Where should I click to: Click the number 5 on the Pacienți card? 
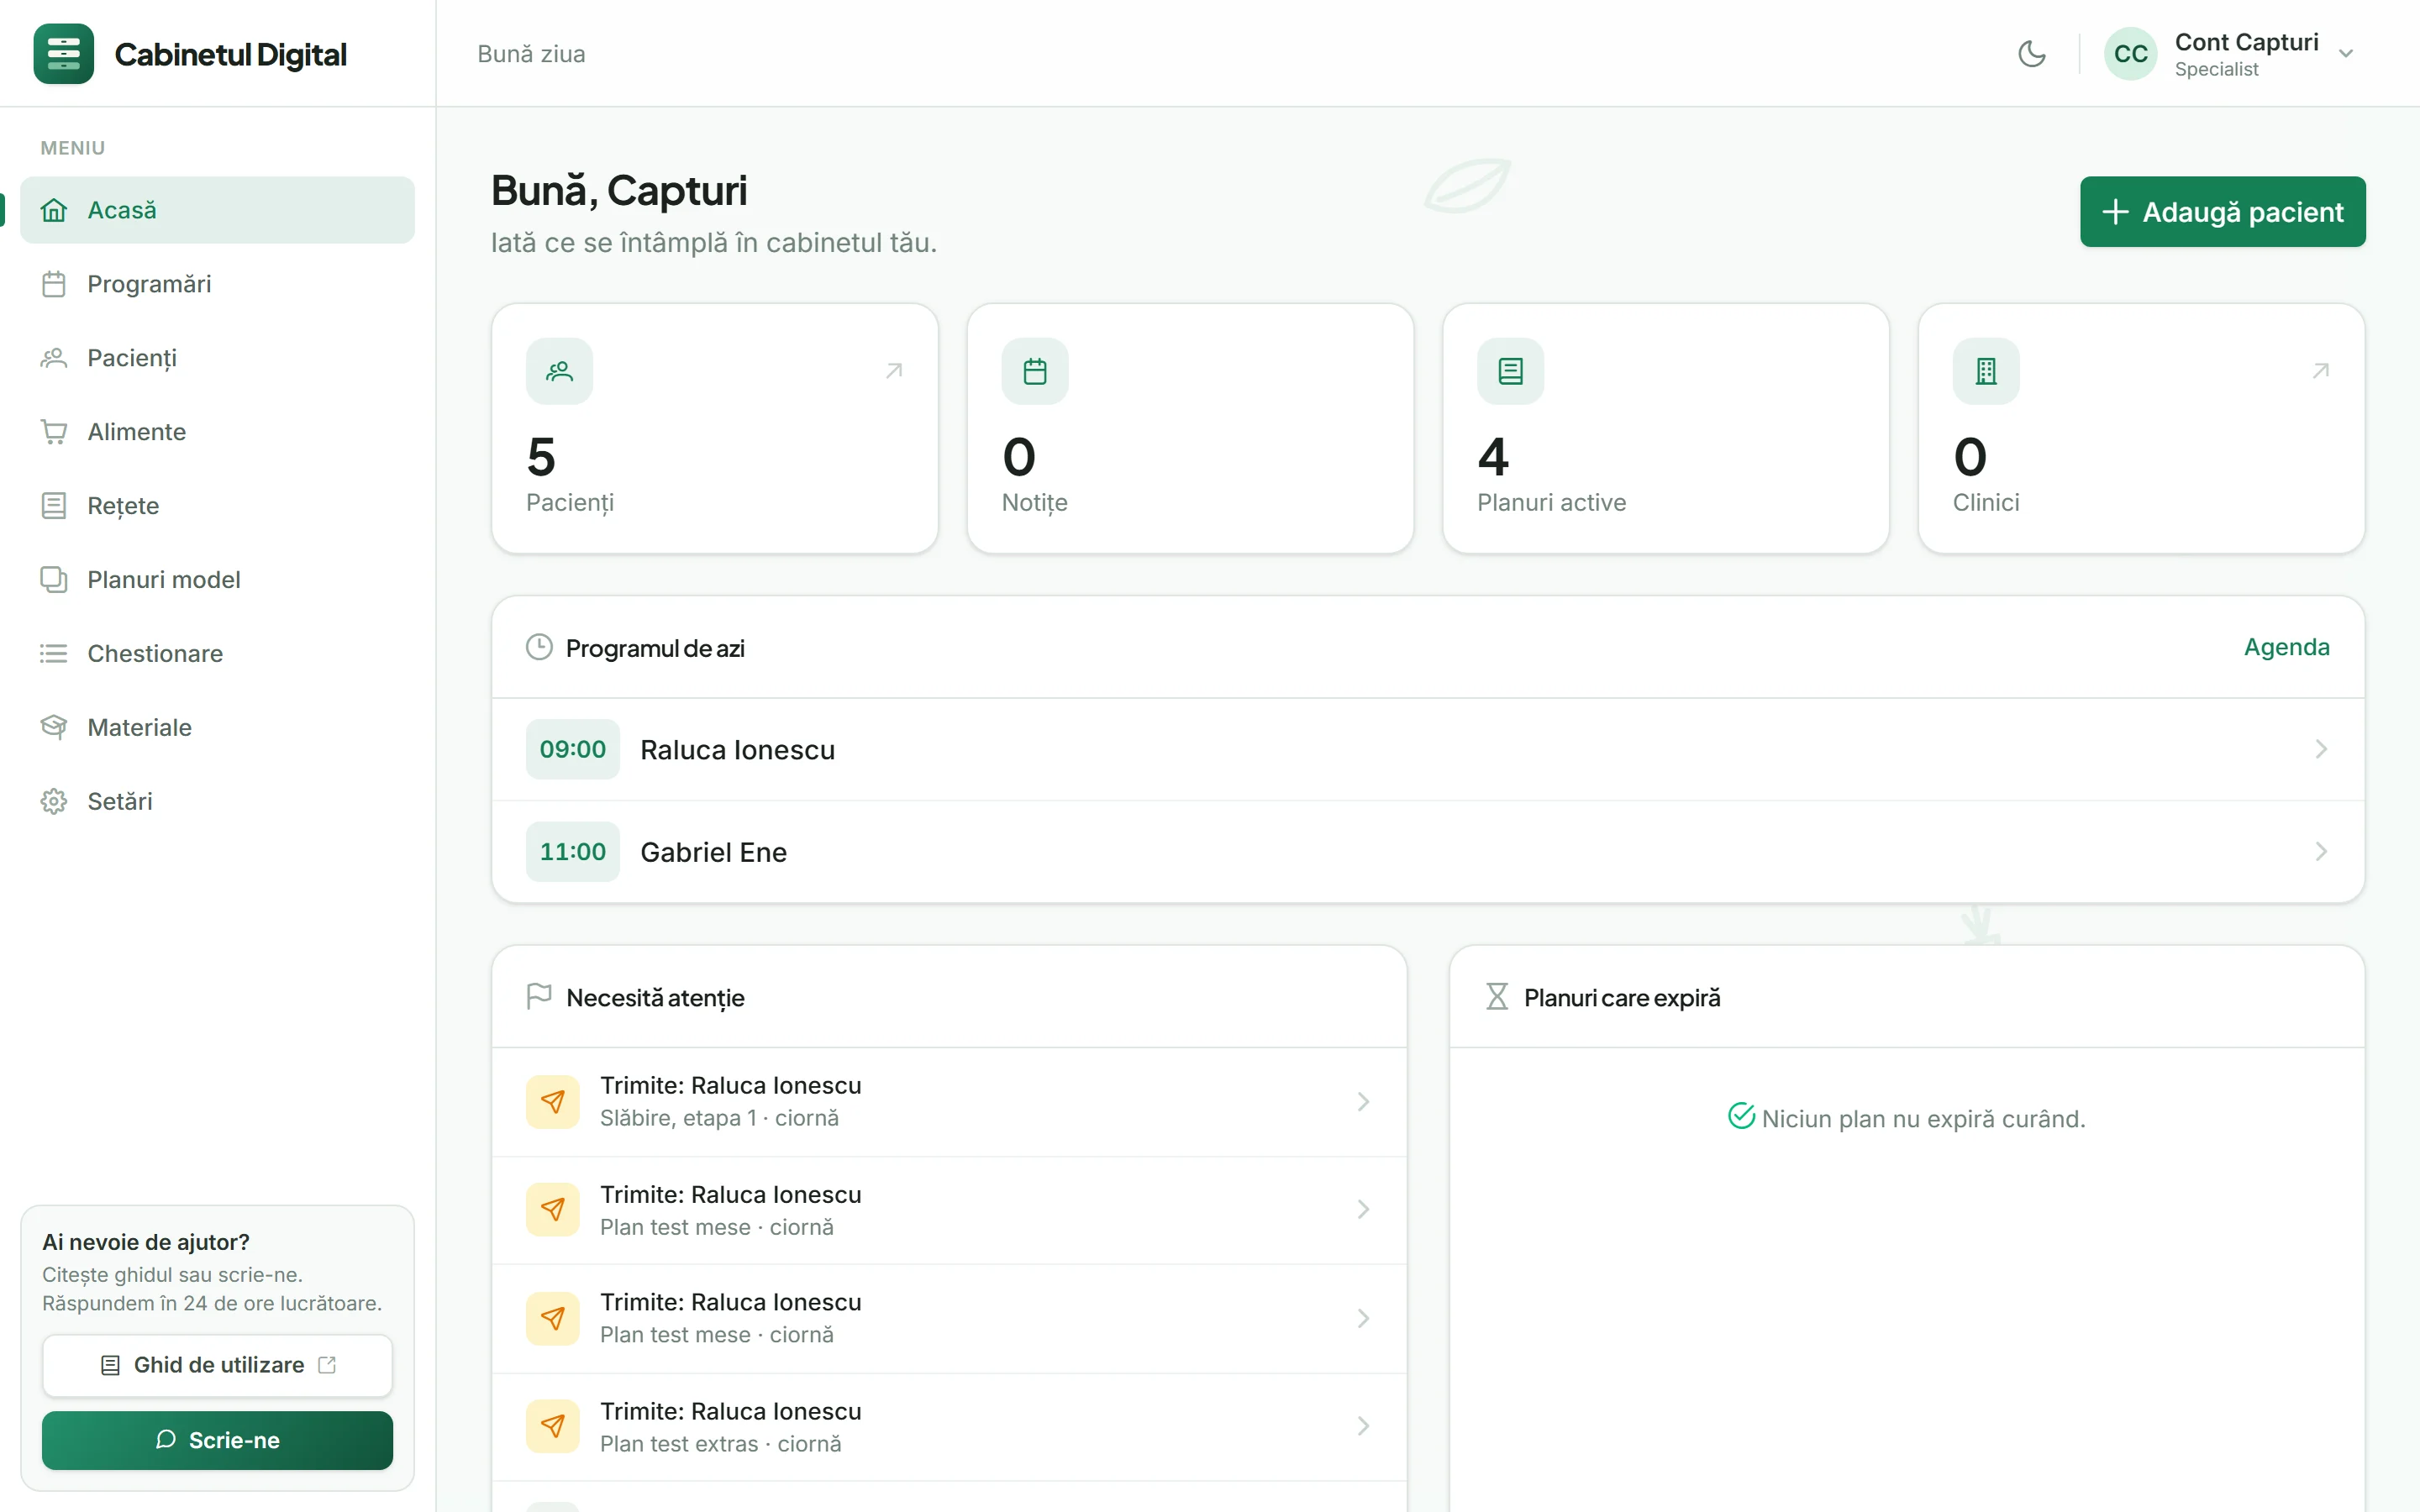click(541, 457)
